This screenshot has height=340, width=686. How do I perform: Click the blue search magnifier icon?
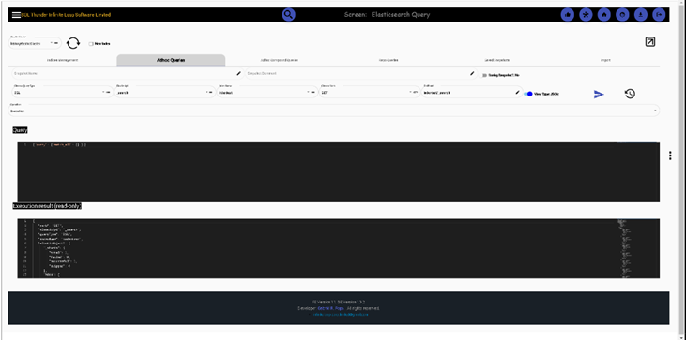point(288,15)
